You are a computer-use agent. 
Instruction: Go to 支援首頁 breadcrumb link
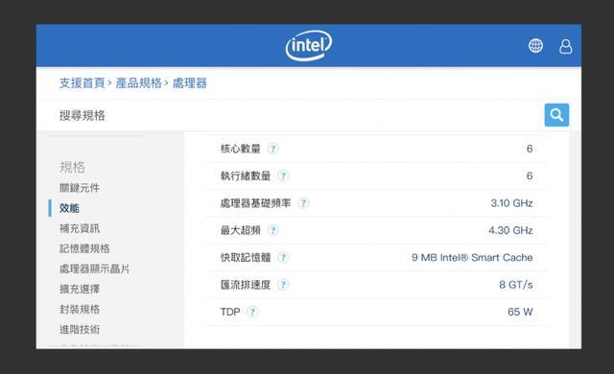(82, 82)
